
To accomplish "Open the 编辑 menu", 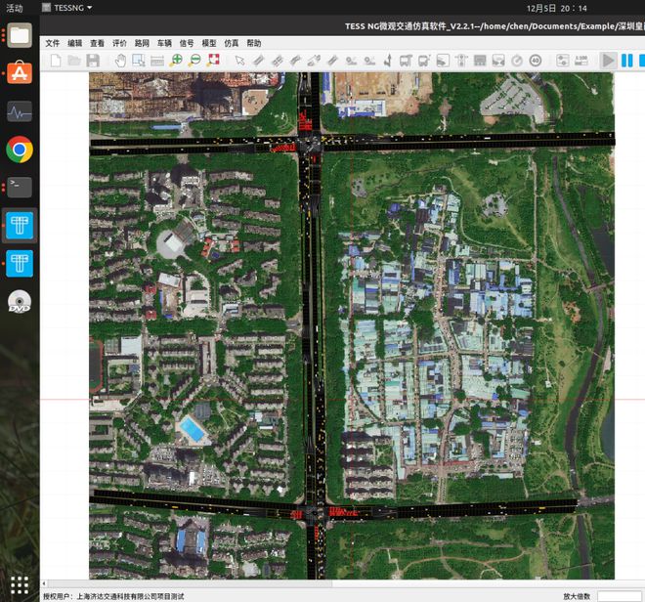I will [75, 43].
